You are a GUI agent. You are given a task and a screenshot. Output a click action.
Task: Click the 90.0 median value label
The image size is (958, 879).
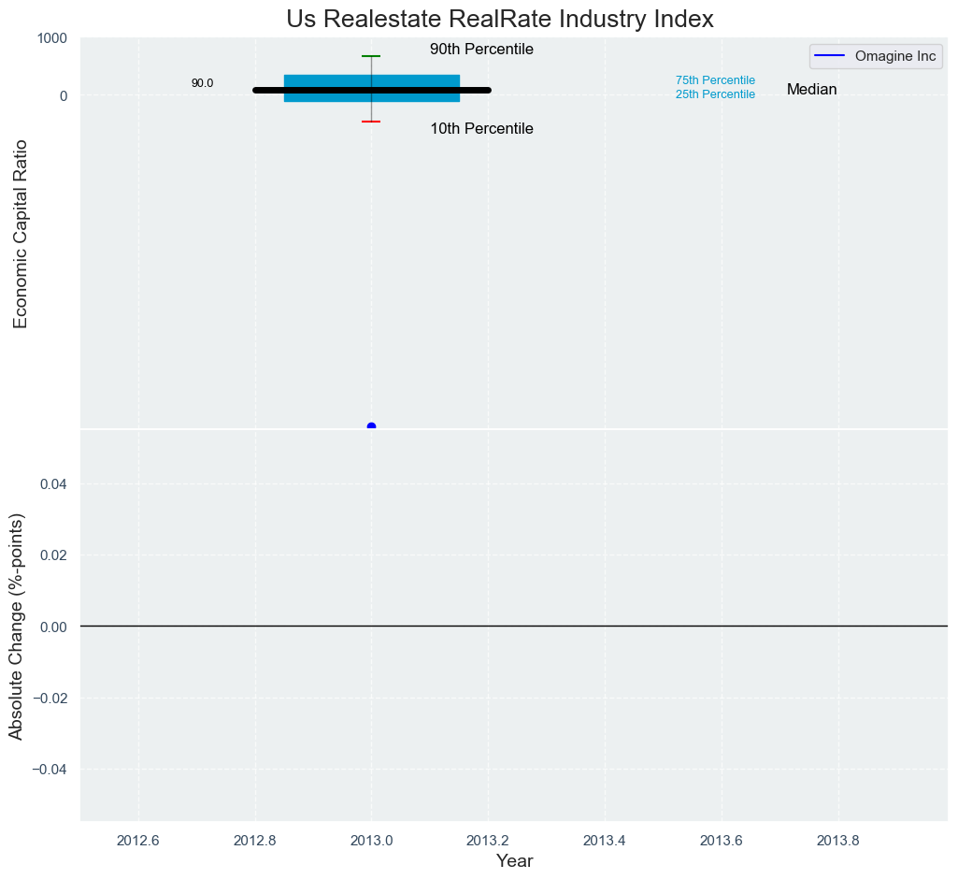coord(202,83)
